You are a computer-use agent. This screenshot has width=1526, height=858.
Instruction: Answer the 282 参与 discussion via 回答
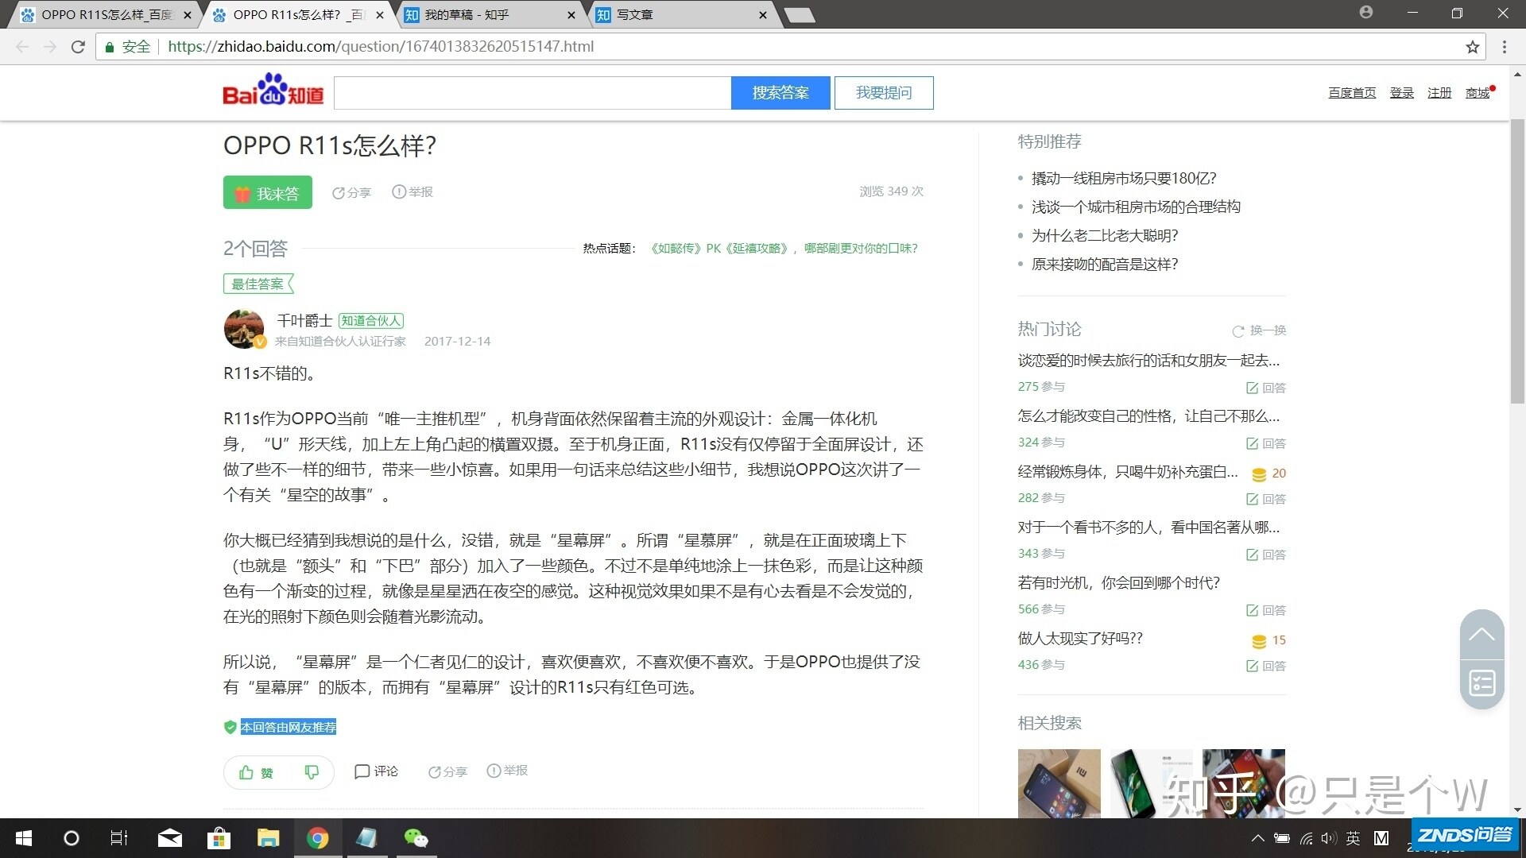[x=1266, y=499]
